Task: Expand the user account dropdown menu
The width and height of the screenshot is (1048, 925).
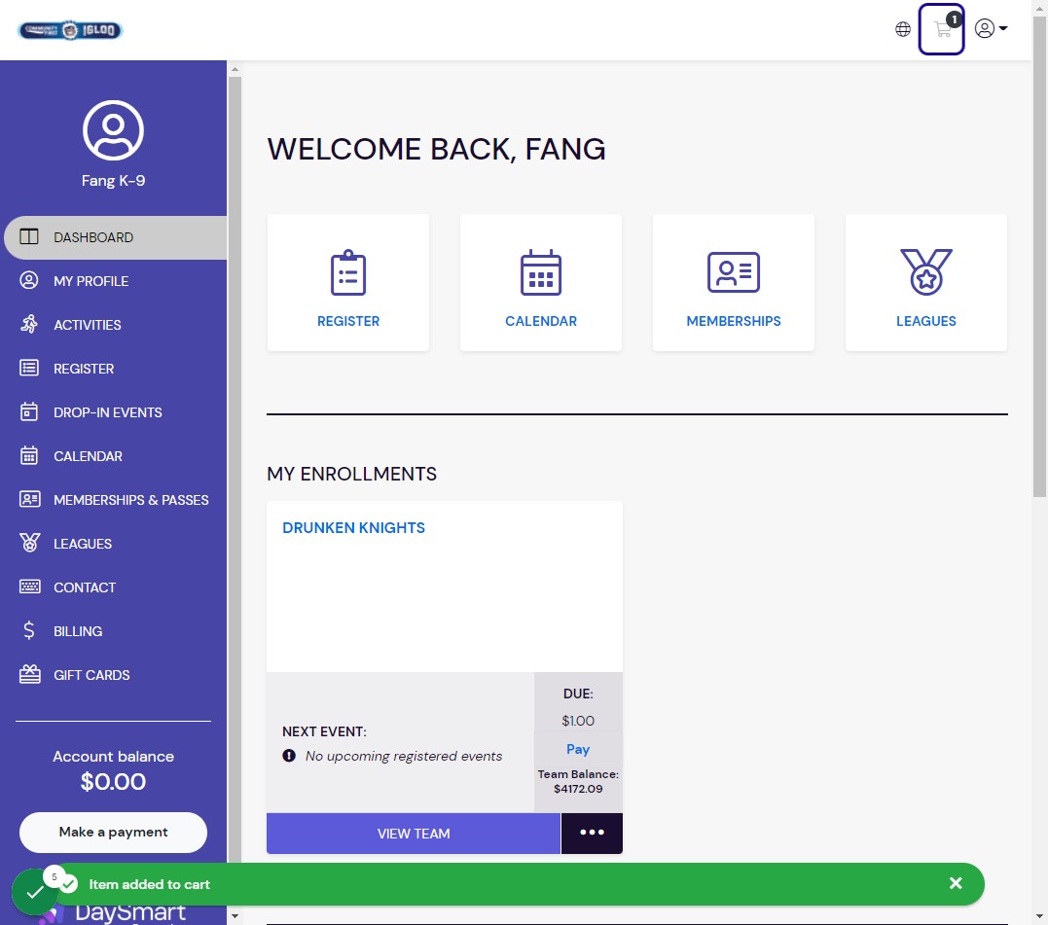Action: 991,28
